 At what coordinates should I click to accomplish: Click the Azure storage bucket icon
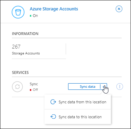click(x=18, y=12)
